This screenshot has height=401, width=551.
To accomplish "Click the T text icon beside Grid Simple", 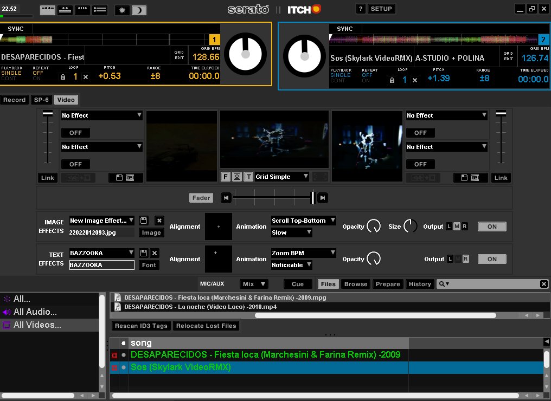I will pyautogui.click(x=248, y=177).
